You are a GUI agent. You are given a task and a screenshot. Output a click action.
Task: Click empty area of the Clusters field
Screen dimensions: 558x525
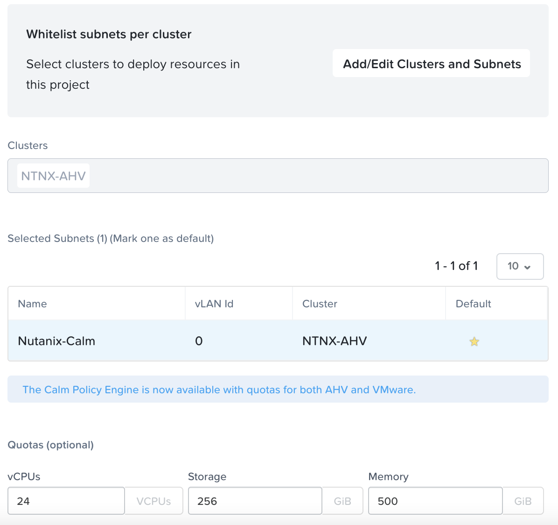317,176
